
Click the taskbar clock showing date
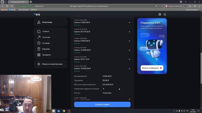[193, 111]
